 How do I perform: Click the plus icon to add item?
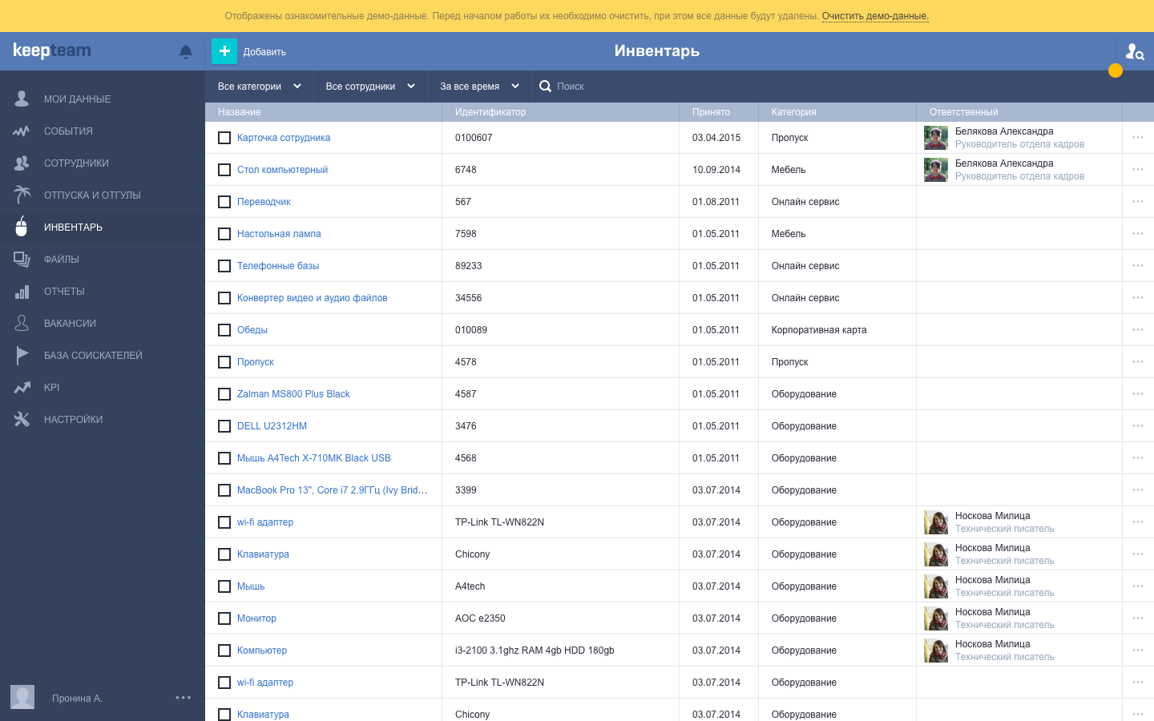point(224,51)
